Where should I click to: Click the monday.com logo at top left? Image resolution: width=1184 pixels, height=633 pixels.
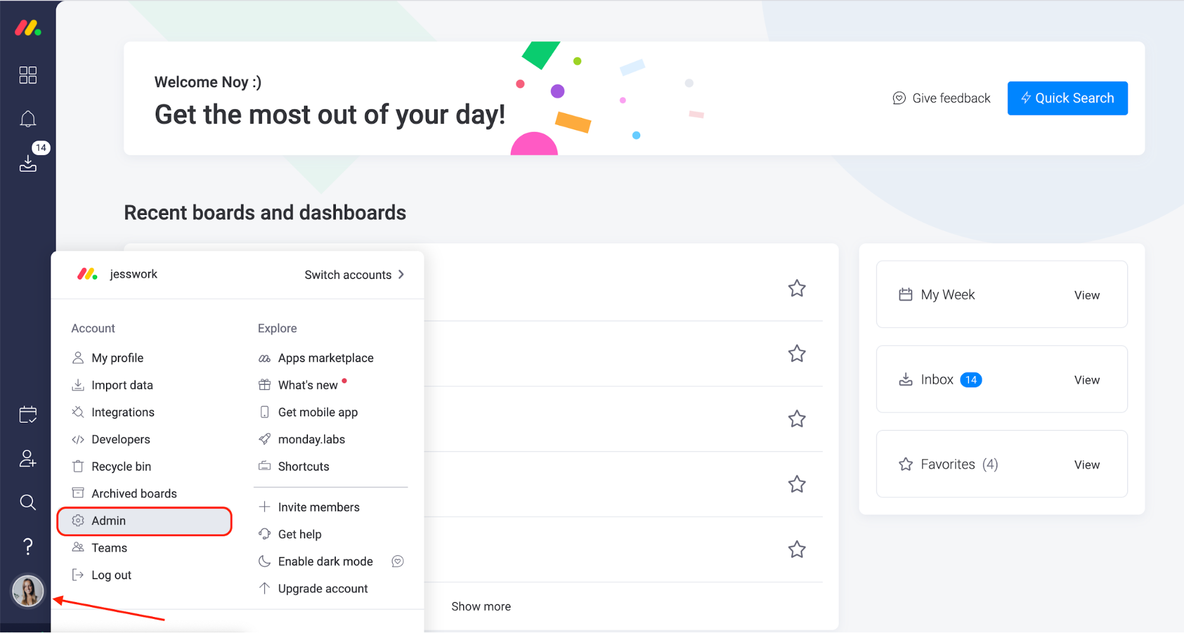[28, 28]
